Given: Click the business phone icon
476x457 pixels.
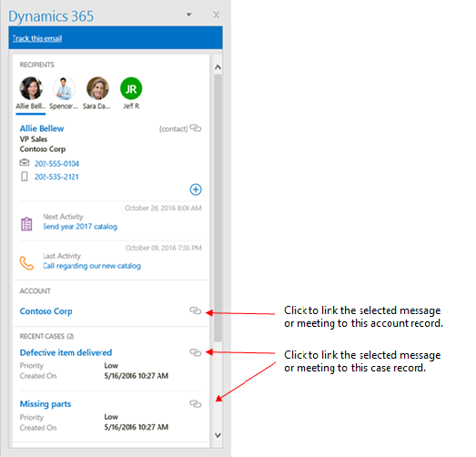Looking at the screenshot, I should (x=25, y=163).
